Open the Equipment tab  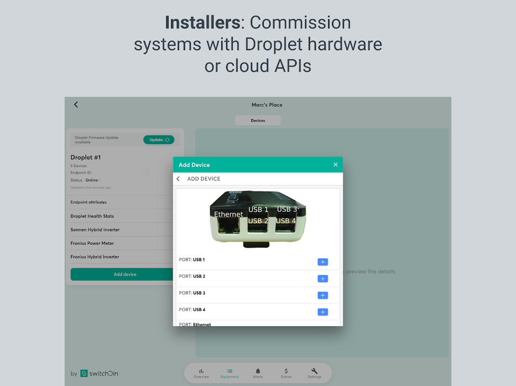[229, 373]
